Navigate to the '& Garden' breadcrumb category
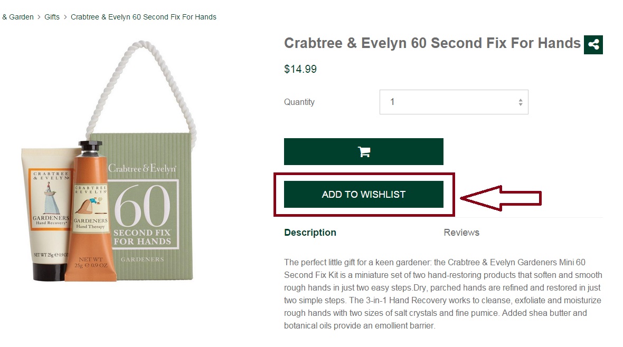The width and height of the screenshot is (623, 347). [17, 17]
